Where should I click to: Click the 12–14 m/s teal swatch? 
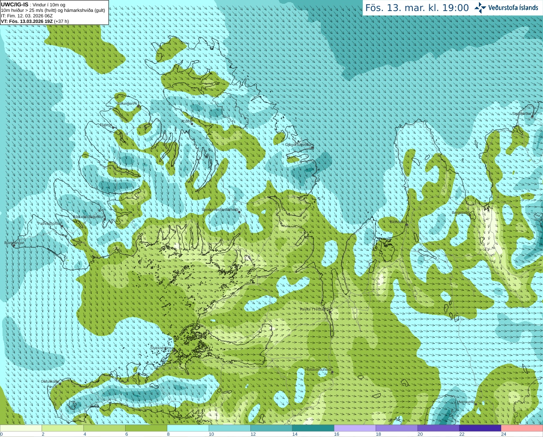pos(271,428)
